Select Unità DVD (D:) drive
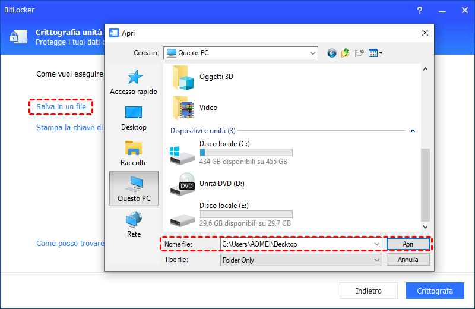This screenshot has width=475, height=309. pyautogui.click(x=207, y=184)
